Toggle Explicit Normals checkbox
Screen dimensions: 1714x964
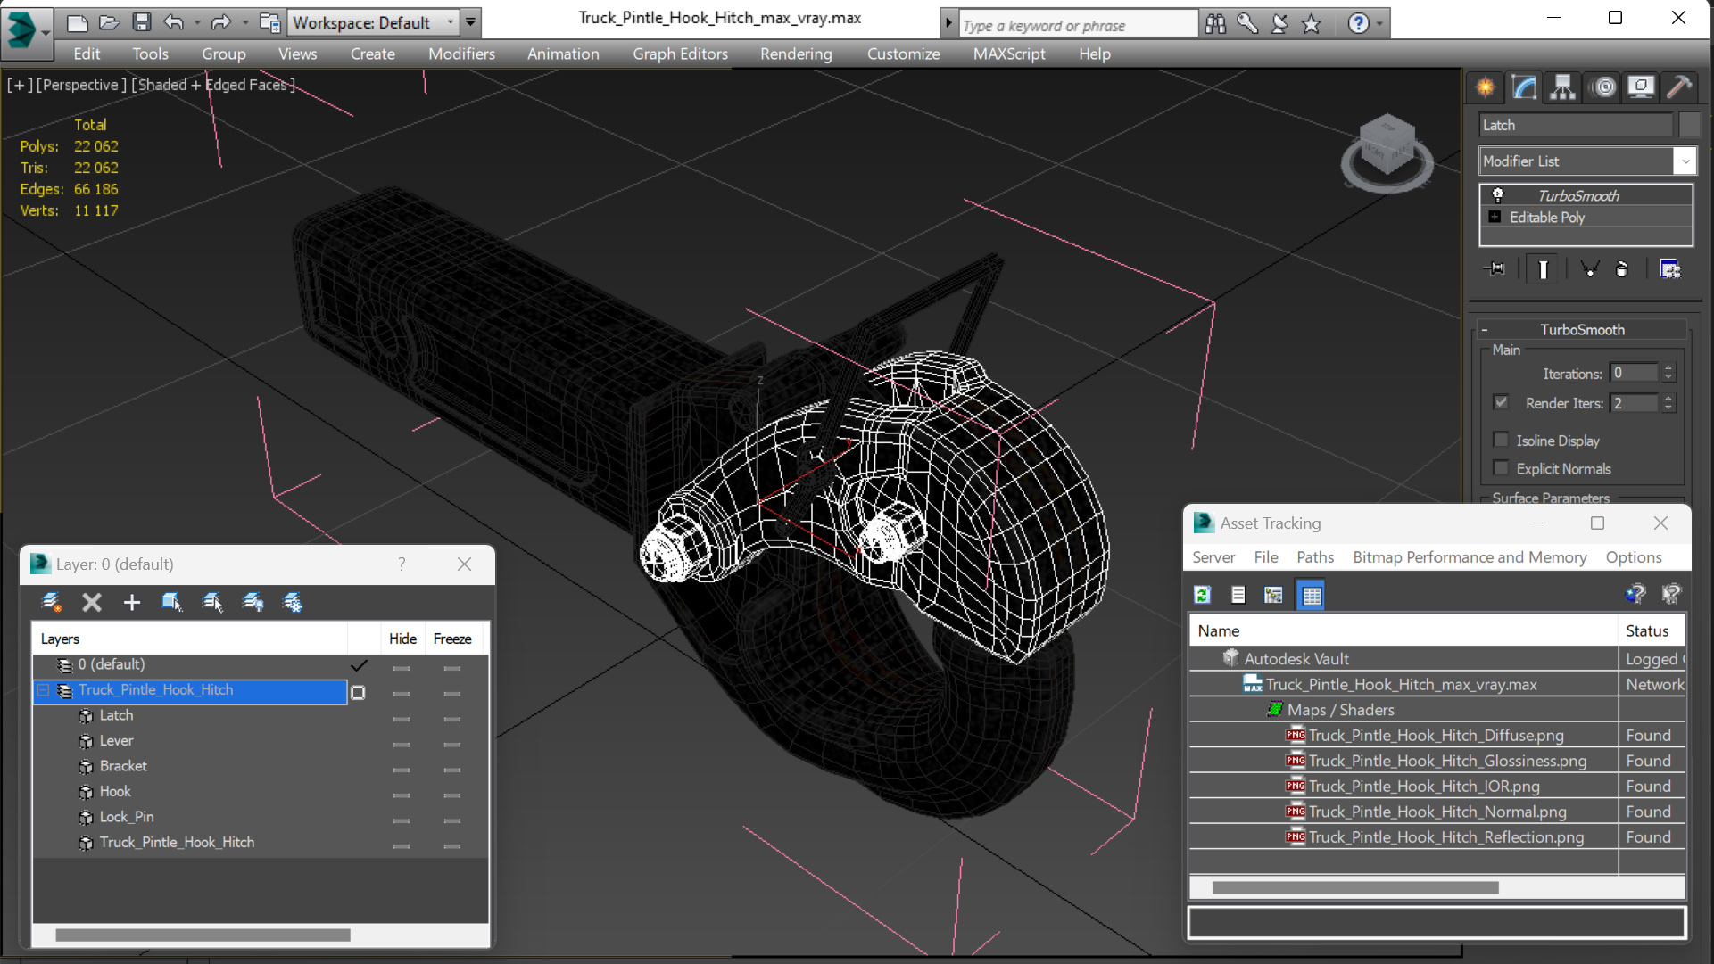tap(1501, 468)
